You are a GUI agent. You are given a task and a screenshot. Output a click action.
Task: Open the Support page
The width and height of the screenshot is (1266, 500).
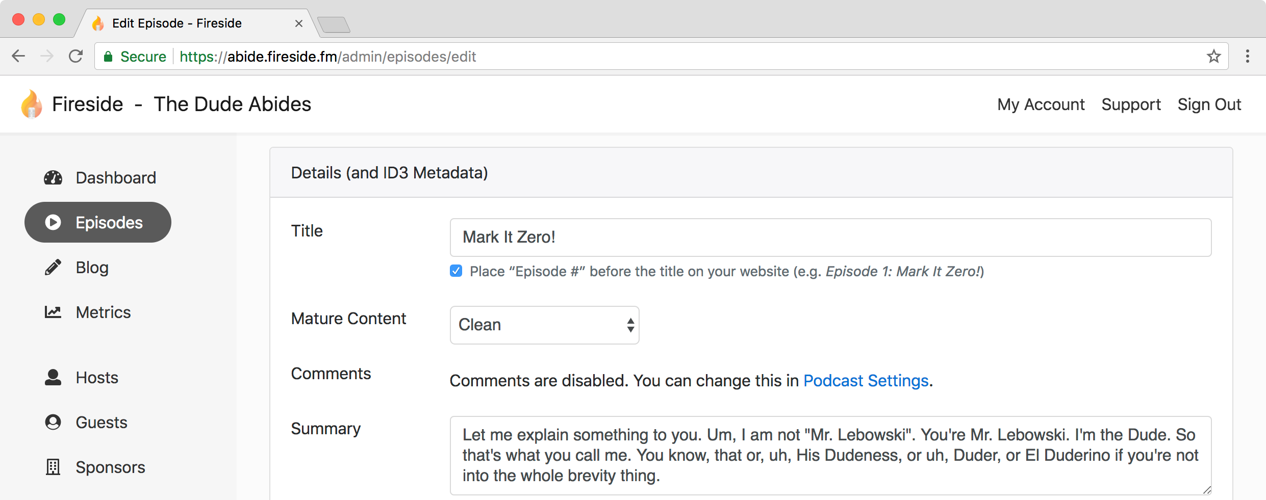coord(1131,104)
